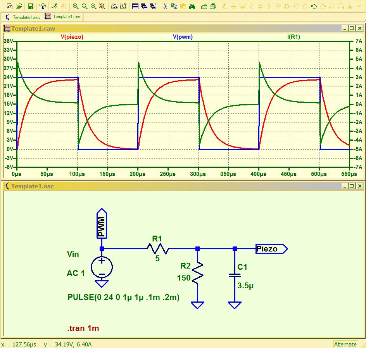Click the V(piezo) trace label
The width and height of the screenshot is (366, 348).
pyautogui.click(x=72, y=37)
